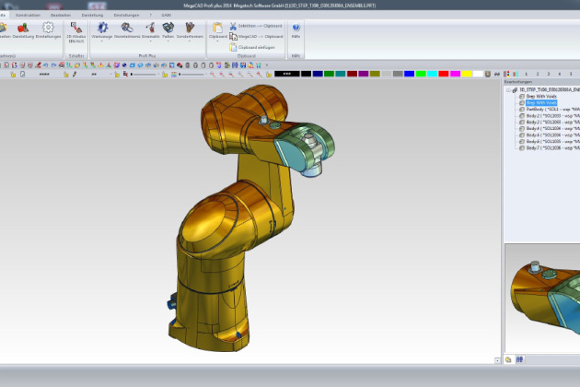Click Selektion --> Clipboard button
The image size is (580, 387).
pos(259,26)
